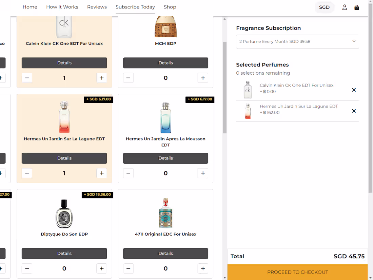Image resolution: width=373 pixels, height=280 pixels.
Task: Click the MCM EDP bottle image
Action: [165, 27]
